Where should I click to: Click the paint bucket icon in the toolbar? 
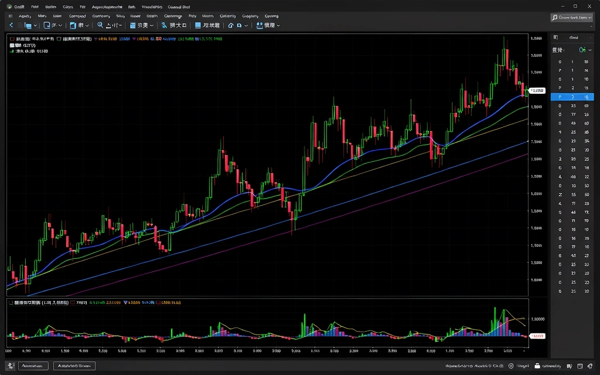164,26
